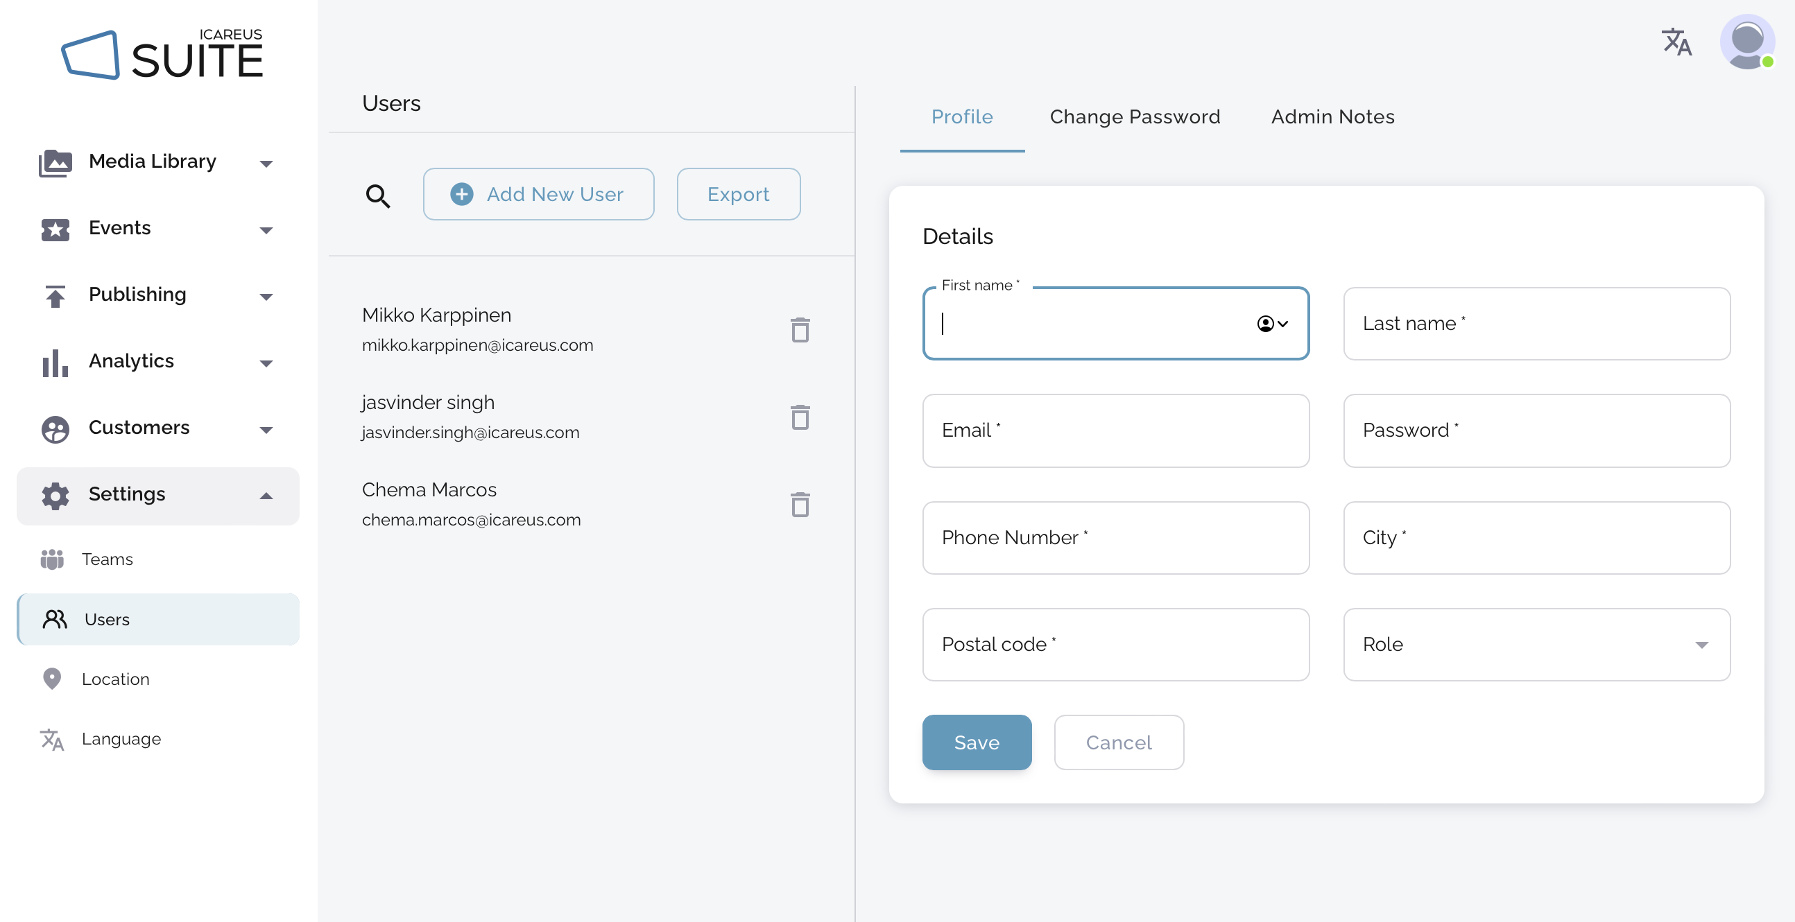Click trash icon for jasvinder singh

800,418
